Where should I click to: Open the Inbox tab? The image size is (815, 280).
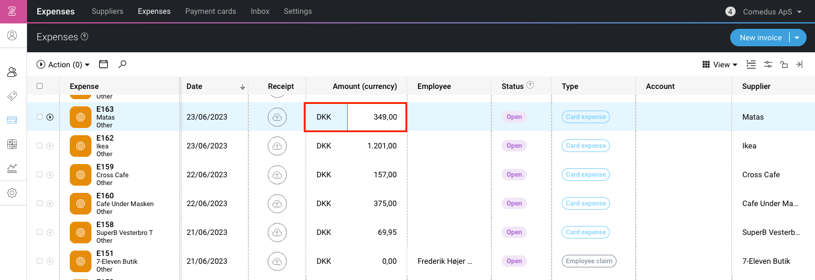tap(260, 11)
